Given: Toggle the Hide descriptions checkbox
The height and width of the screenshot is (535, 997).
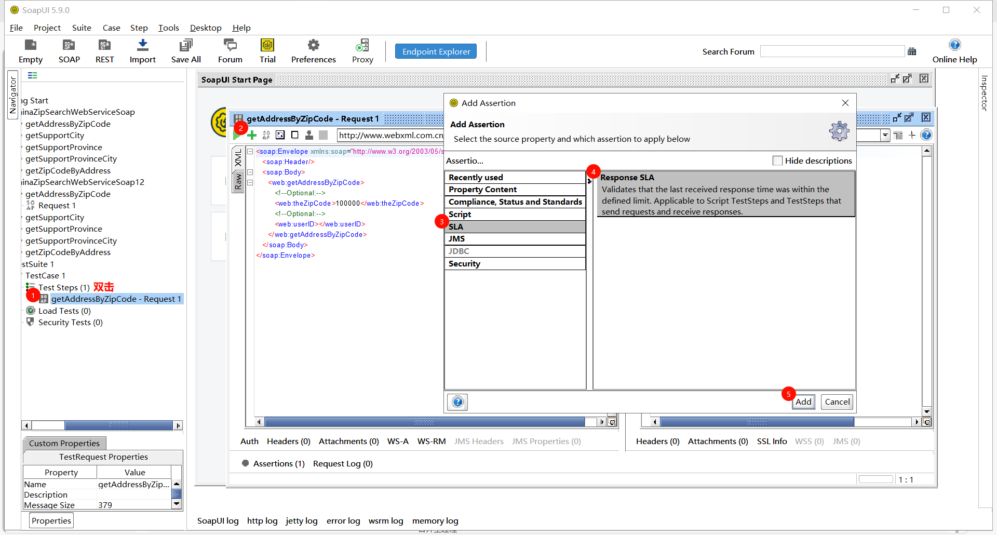Looking at the screenshot, I should click(x=777, y=160).
